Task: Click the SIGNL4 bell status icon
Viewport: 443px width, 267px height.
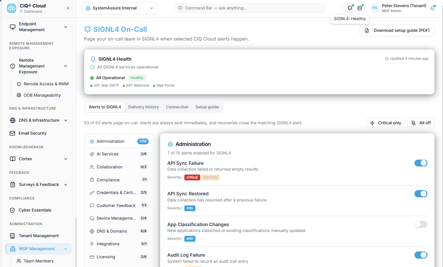Action: pos(350,8)
